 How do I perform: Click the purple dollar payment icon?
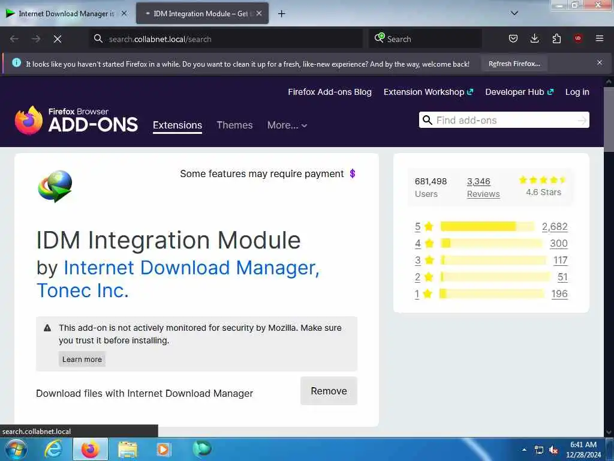pyautogui.click(x=353, y=173)
